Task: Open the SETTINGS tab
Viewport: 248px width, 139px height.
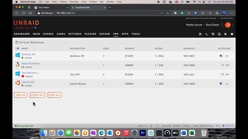Action: pos(75,34)
